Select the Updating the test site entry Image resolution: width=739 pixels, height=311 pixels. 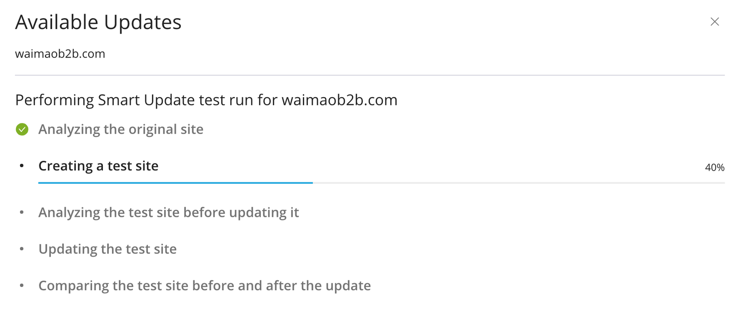click(x=108, y=249)
